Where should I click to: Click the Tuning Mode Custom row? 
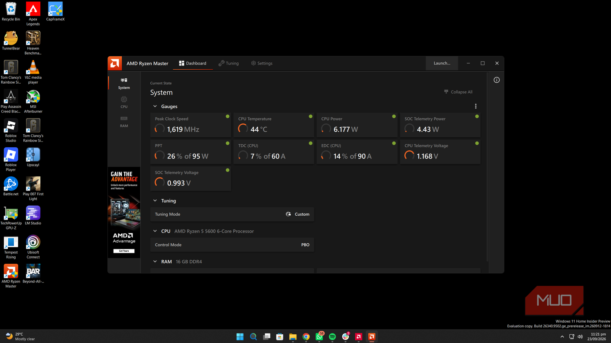coord(232,214)
